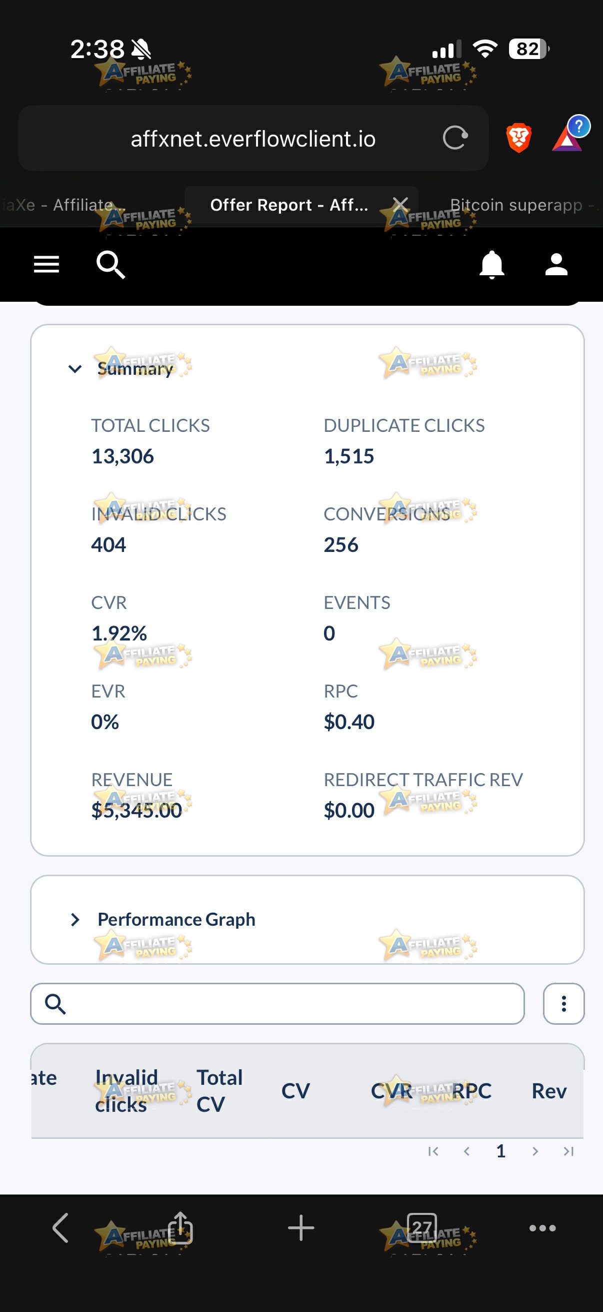The image size is (603, 1312).
Task: Close the Offer Report tab
Action: coord(401,205)
